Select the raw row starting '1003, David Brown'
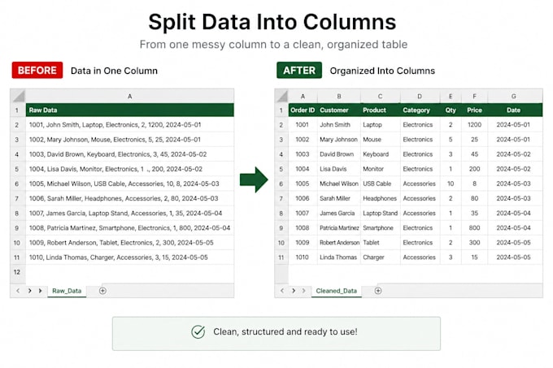 (x=130, y=154)
